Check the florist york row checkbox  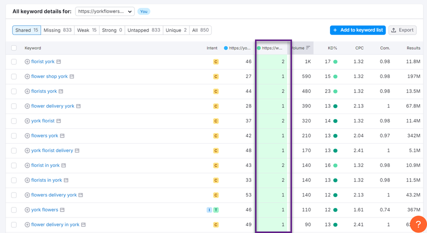click(14, 62)
